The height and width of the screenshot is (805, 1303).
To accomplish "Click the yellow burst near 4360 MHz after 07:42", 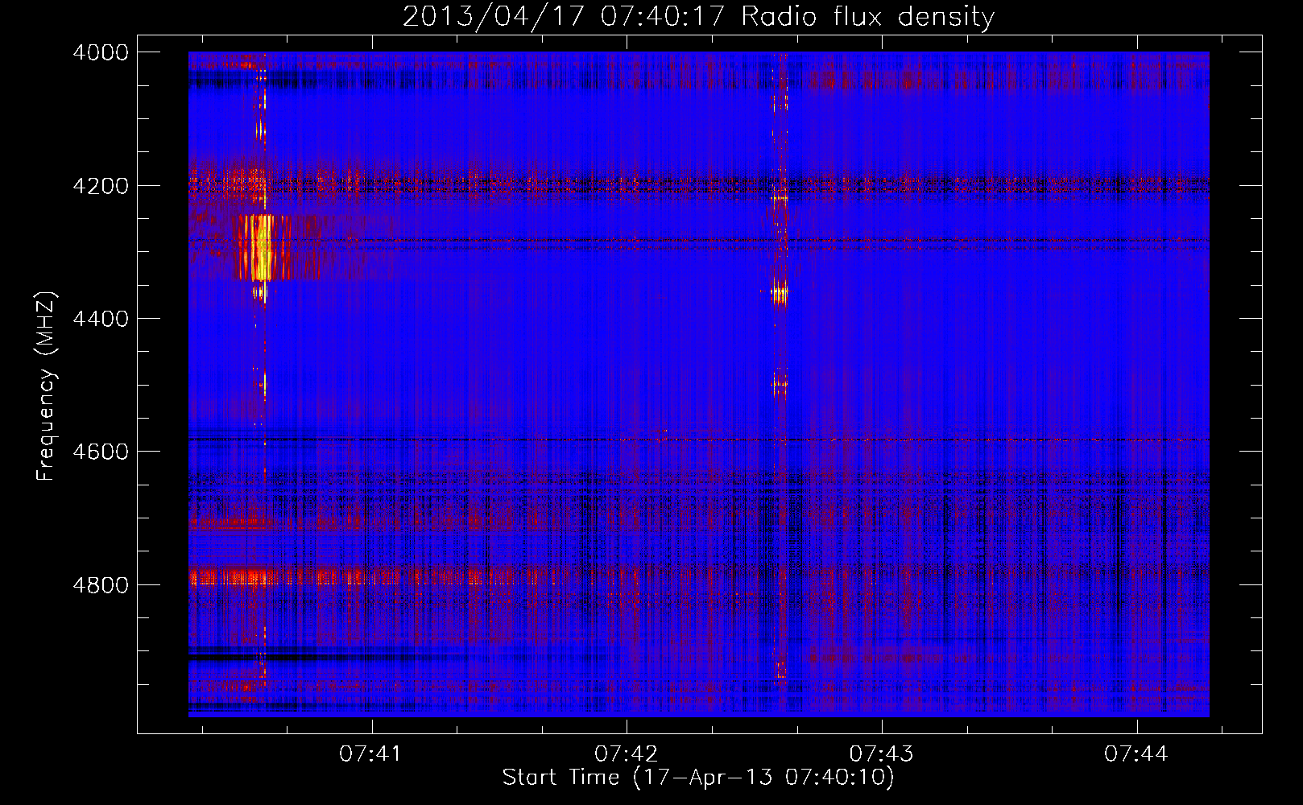I will click(779, 293).
